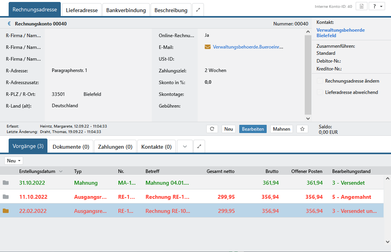Click the Mahnen button
This screenshot has height=252, width=391.
click(x=281, y=129)
